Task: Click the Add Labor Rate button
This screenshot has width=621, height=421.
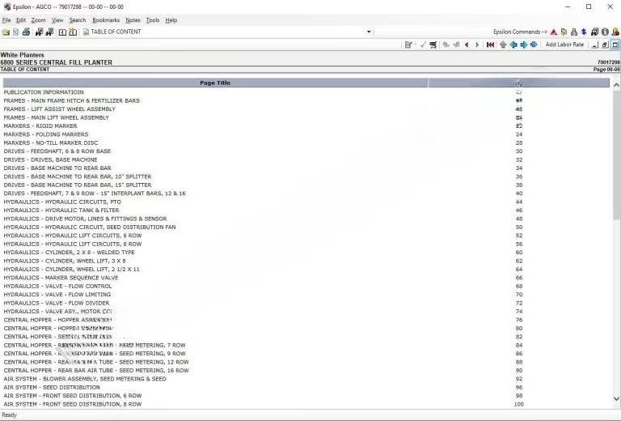Action: pyautogui.click(x=564, y=45)
